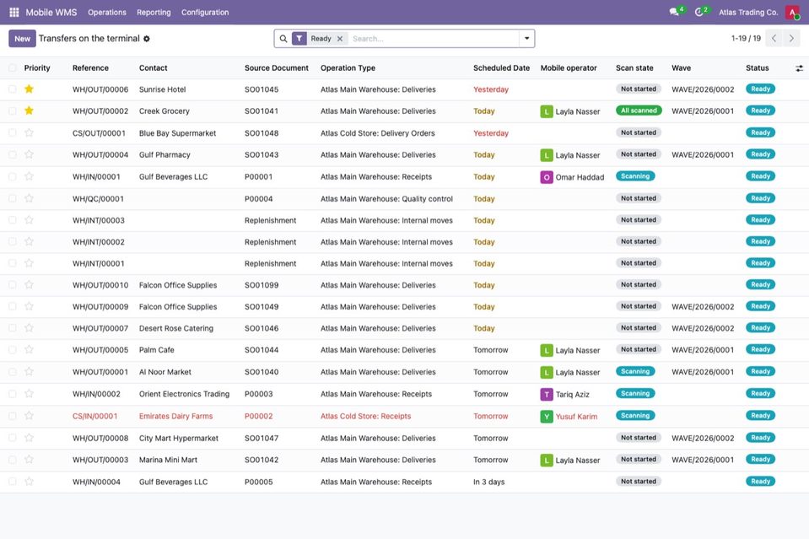The image size is (809, 539).
Task: Tick the checkbox for WH/OUT/00006
Action: pyautogui.click(x=13, y=89)
